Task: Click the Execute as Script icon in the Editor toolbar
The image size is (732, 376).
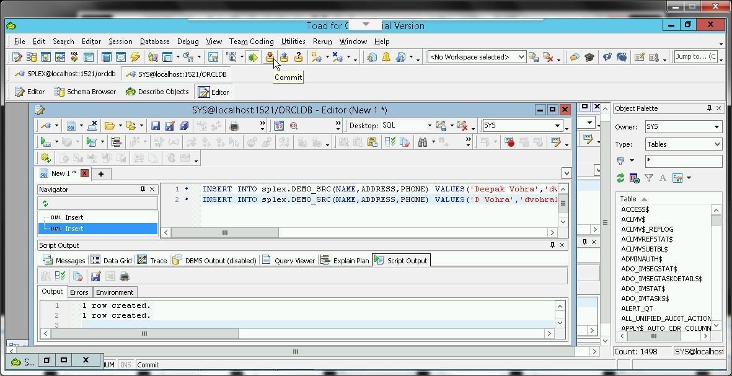Action: [92, 142]
